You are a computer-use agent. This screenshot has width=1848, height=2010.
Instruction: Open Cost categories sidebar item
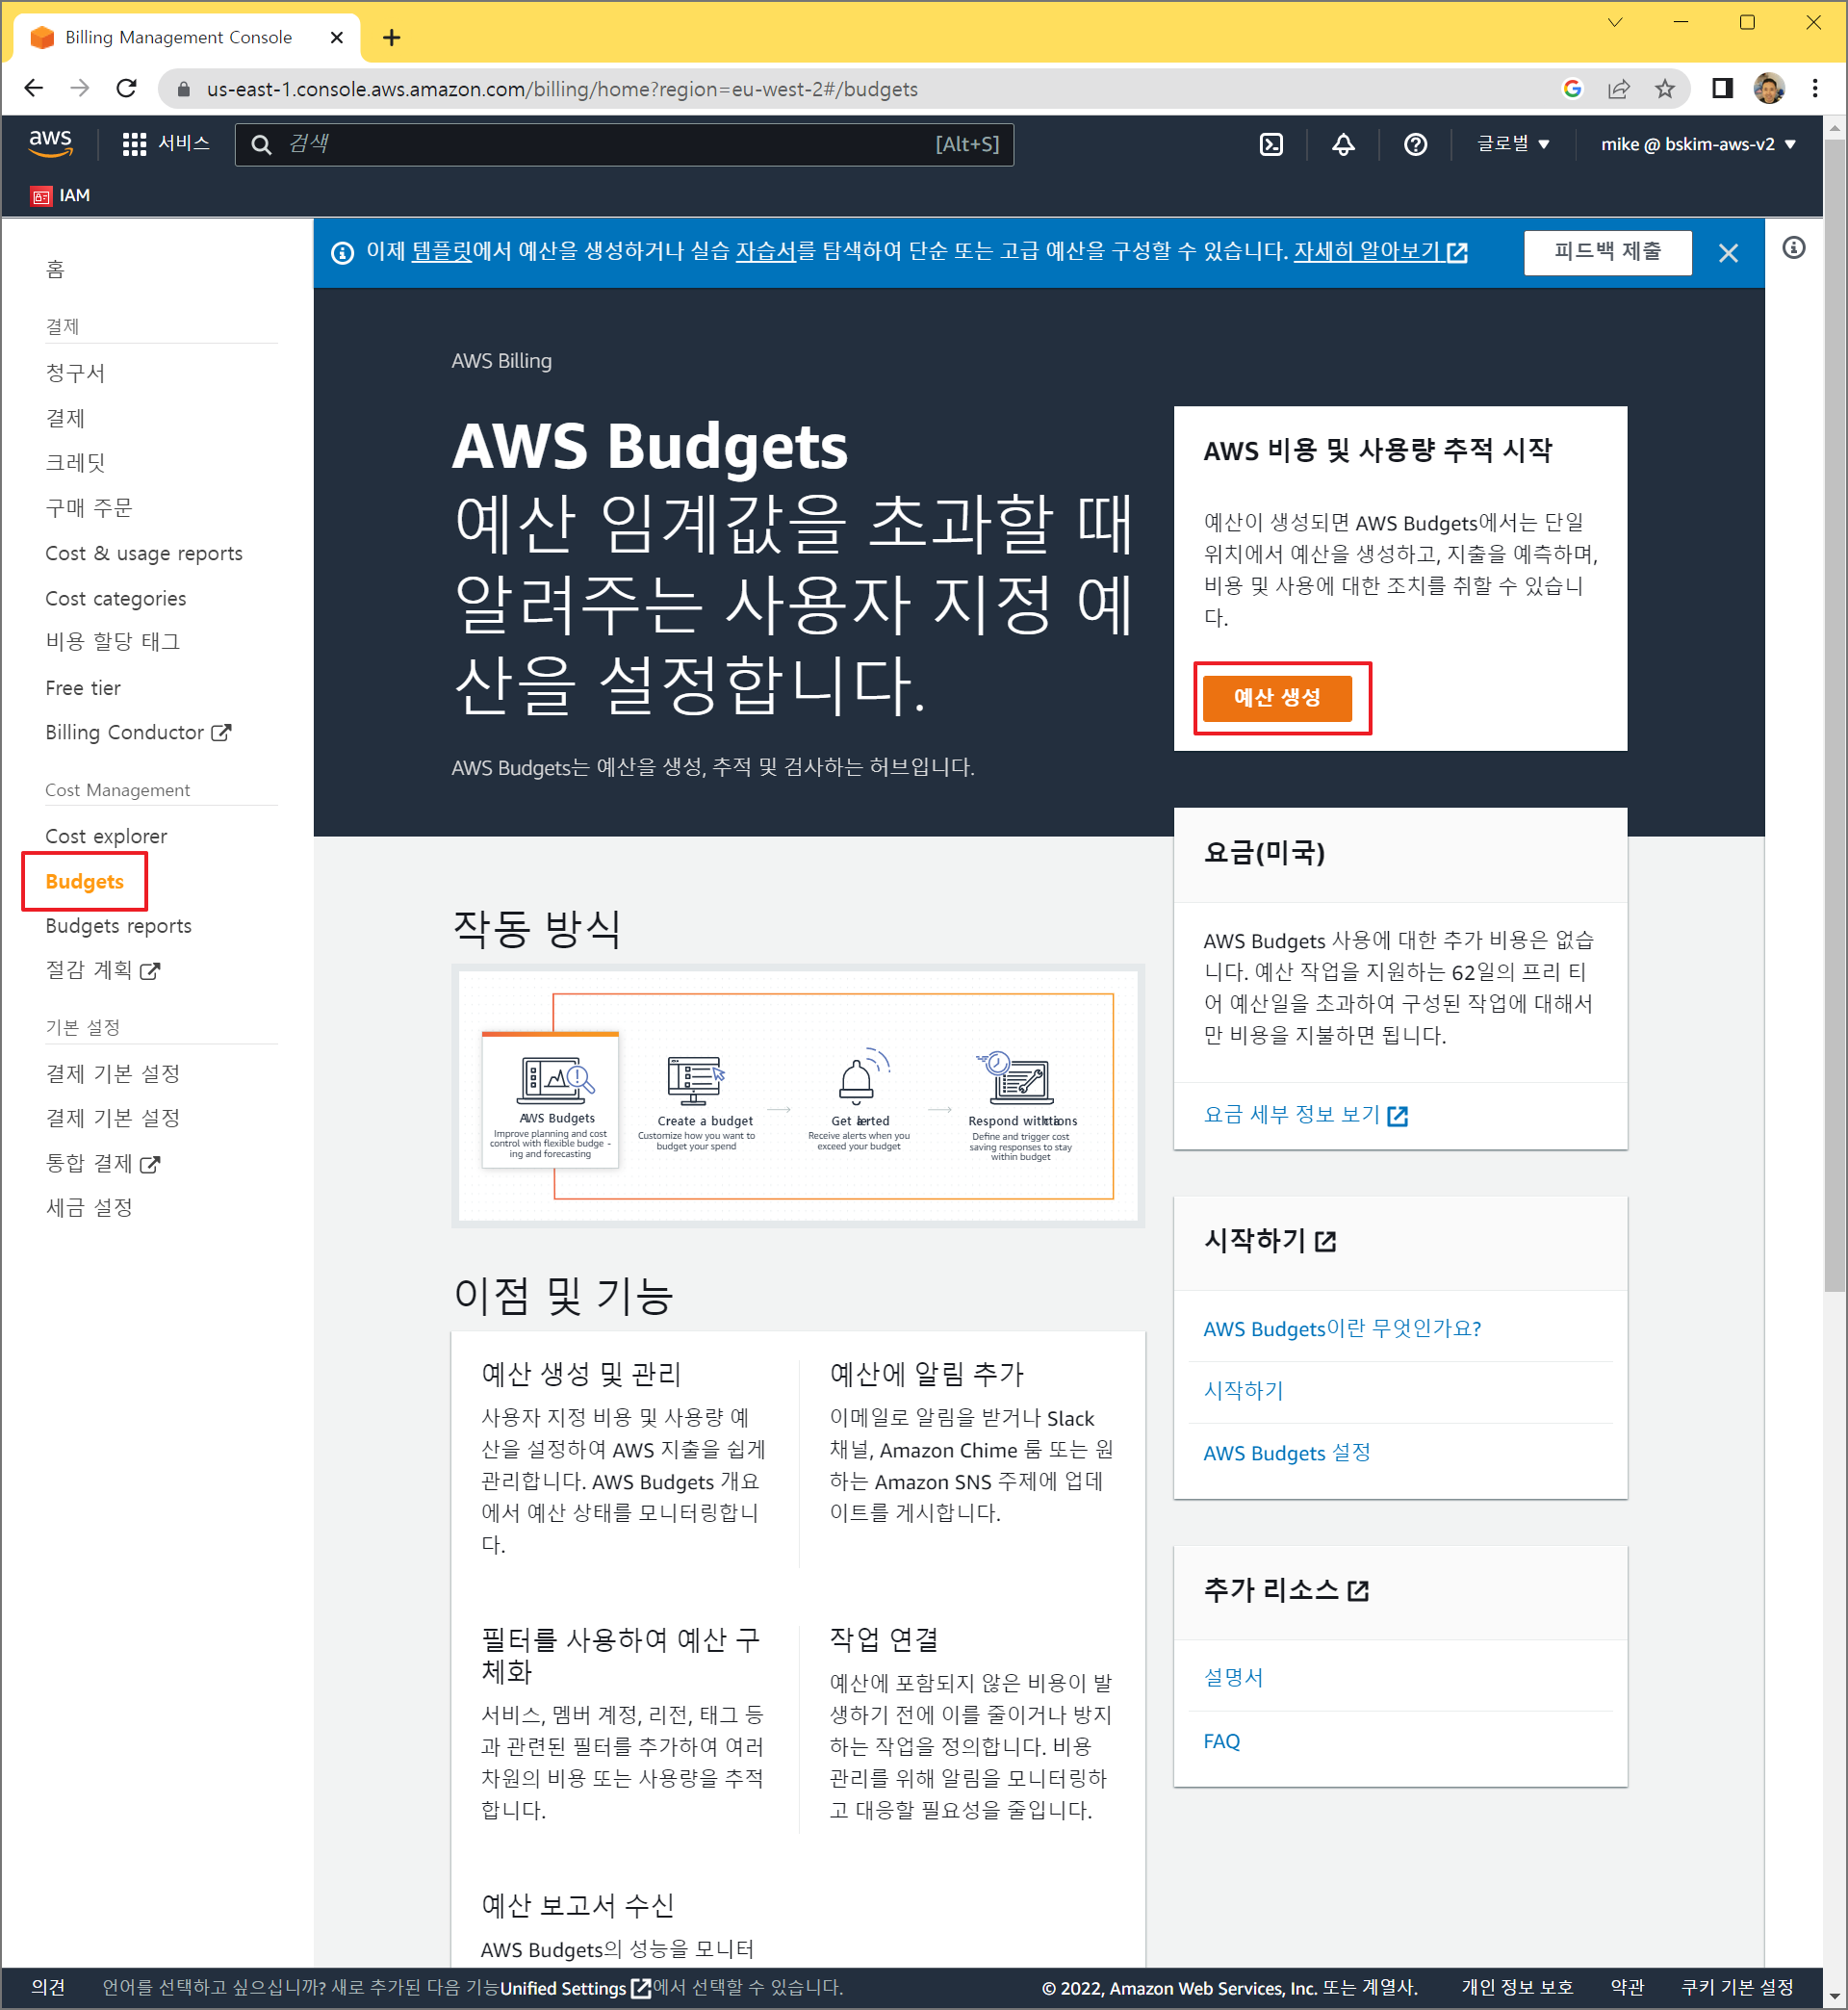[x=116, y=599]
